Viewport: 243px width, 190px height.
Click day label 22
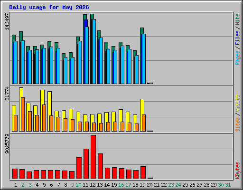[x=164, y=185]
